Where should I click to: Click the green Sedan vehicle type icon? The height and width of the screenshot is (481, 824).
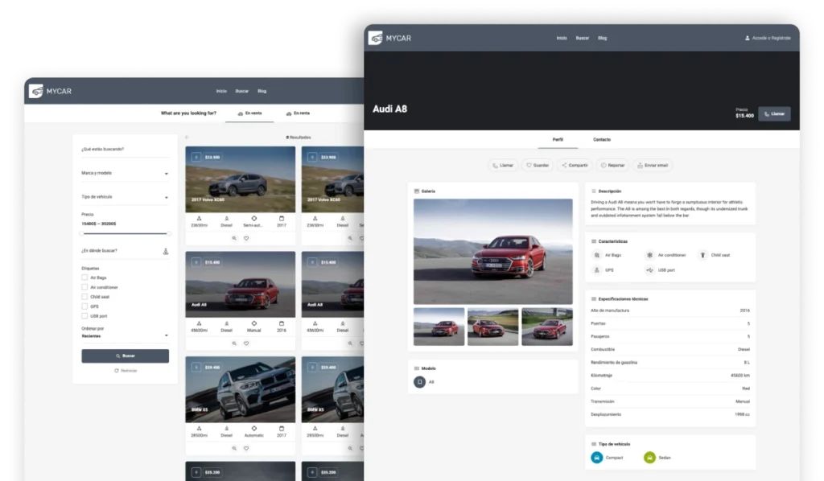tap(649, 458)
